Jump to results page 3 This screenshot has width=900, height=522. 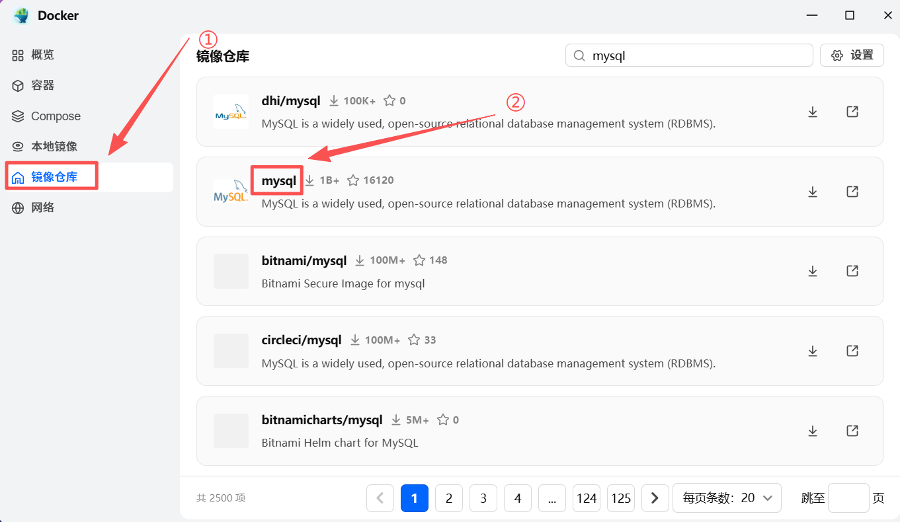click(483, 498)
